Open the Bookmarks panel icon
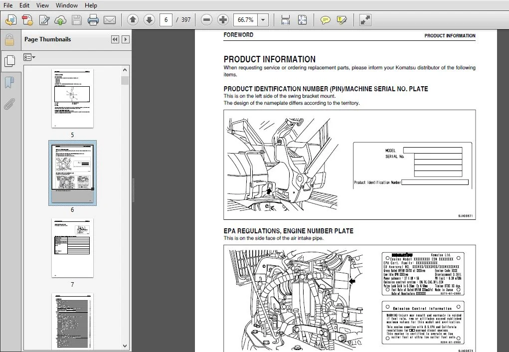 tap(9, 82)
